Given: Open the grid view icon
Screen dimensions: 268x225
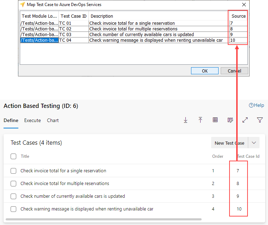Looking at the screenshot, I should [215, 120].
